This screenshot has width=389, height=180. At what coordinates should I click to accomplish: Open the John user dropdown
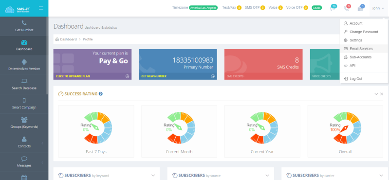(x=378, y=8)
